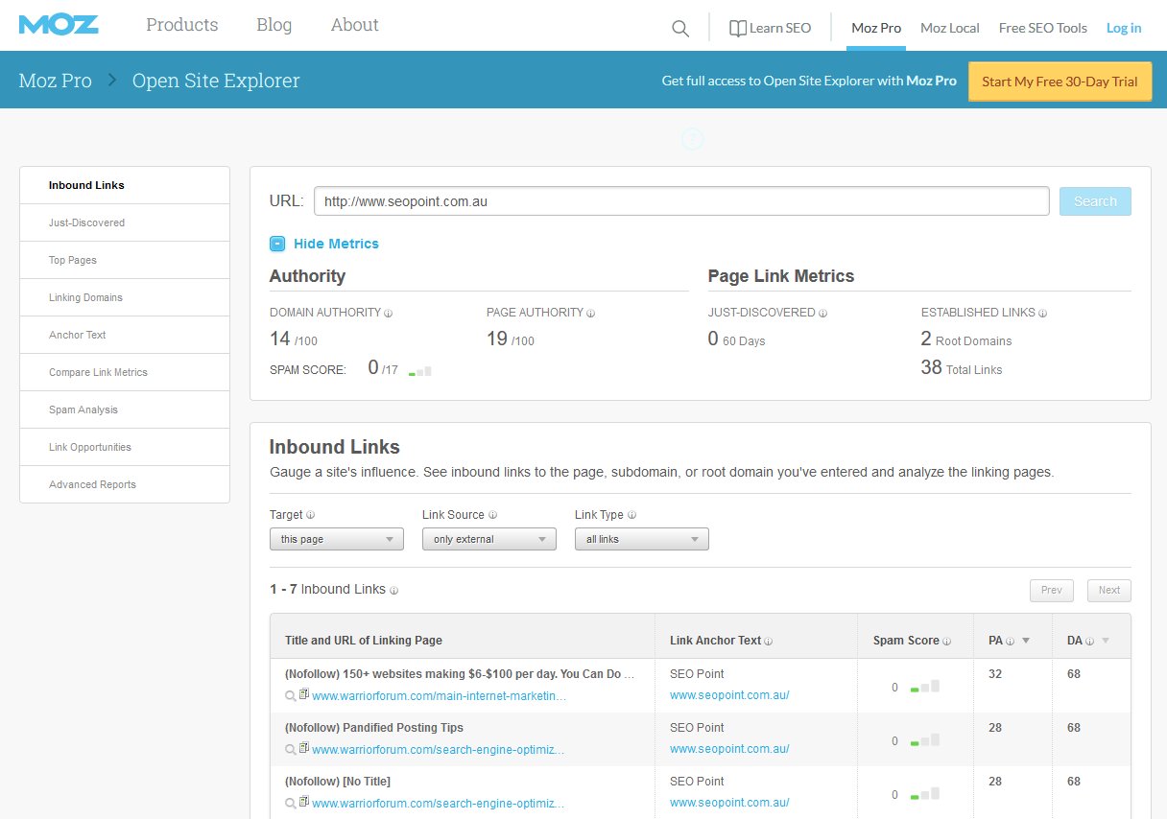
Task: Open Link Source dropdown showing only external
Action: [x=489, y=539]
